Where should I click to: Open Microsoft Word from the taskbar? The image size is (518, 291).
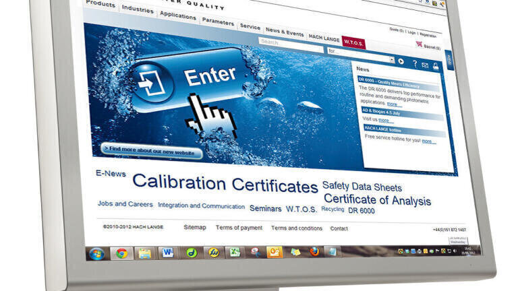click(x=167, y=253)
